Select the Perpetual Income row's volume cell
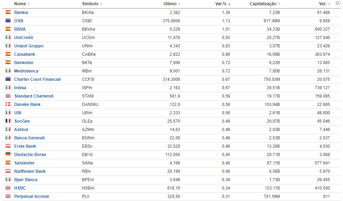Image resolution: width=343 pixels, height=201 pixels. (x=326, y=196)
